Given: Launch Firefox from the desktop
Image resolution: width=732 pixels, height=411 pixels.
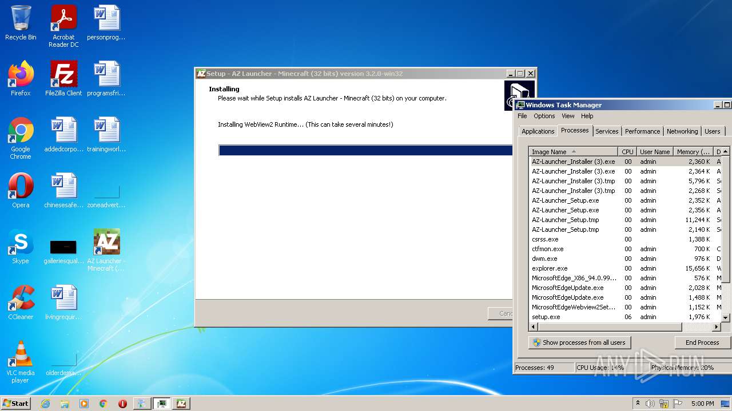Looking at the screenshot, I should 21,79.
